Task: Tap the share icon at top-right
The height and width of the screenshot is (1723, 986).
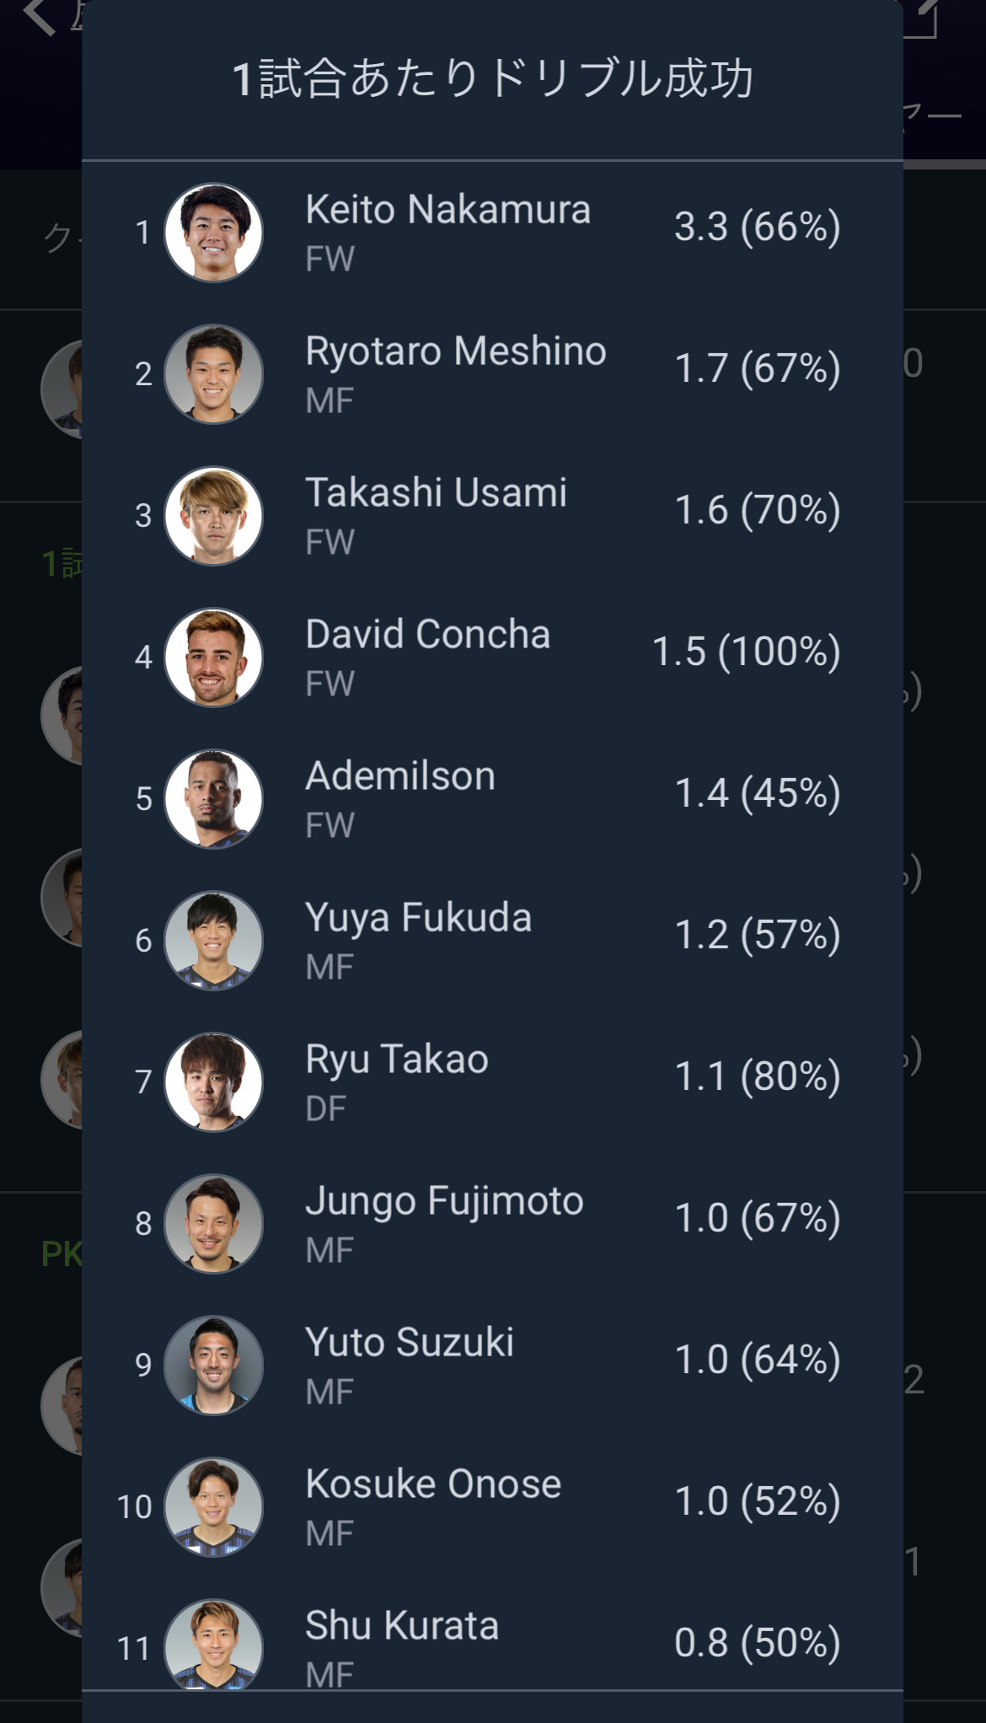Action: pos(924,17)
